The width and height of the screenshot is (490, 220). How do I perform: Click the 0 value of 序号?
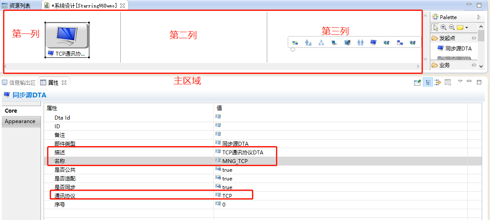tap(340, 205)
